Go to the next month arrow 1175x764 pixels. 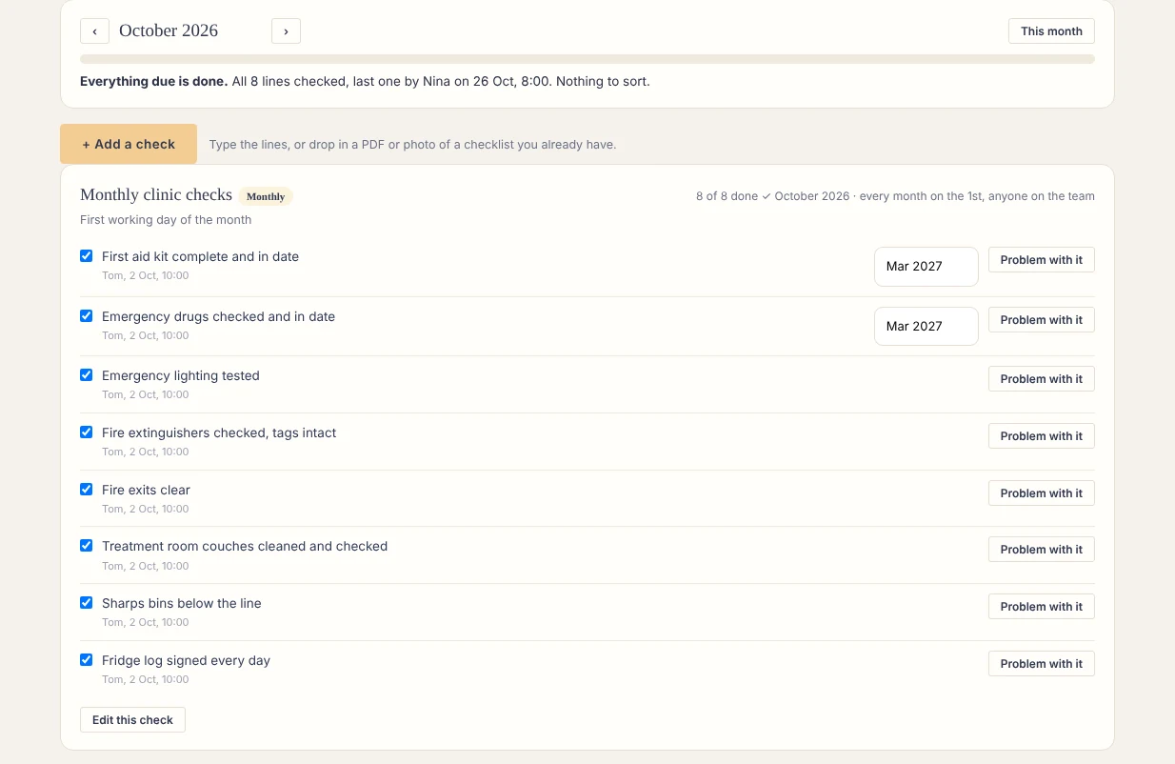286,31
